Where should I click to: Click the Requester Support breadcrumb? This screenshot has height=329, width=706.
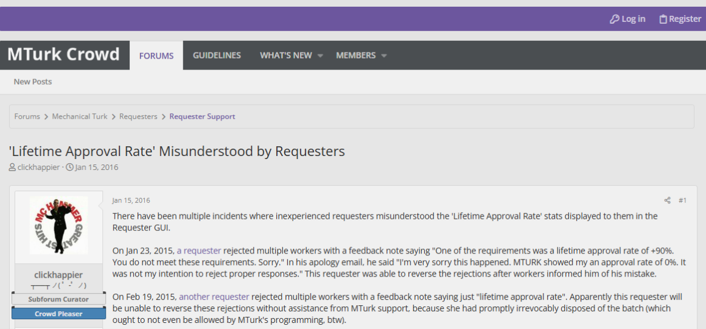(x=202, y=116)
